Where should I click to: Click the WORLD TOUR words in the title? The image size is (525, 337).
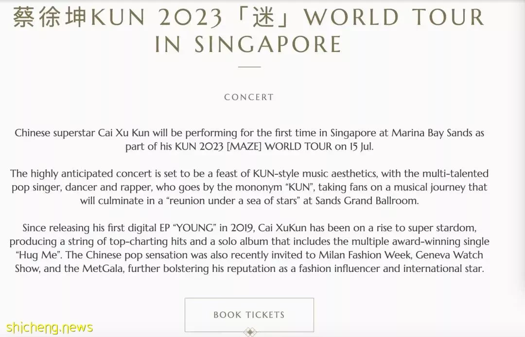pyautogui.click(x=394, y=17)
